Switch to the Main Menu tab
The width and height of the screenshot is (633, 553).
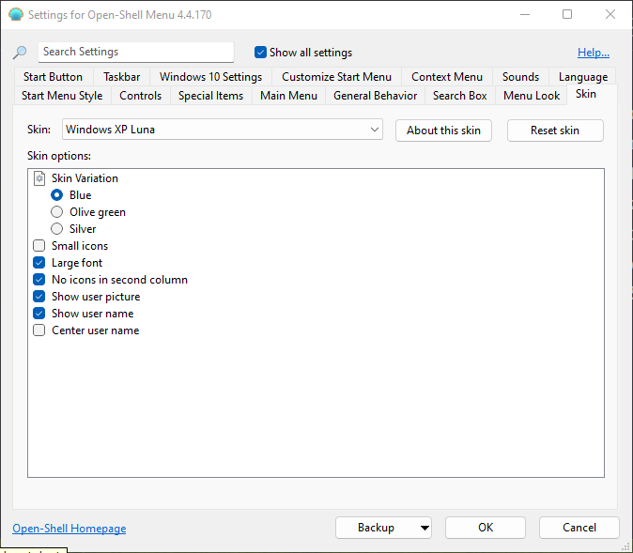(288, 96)
